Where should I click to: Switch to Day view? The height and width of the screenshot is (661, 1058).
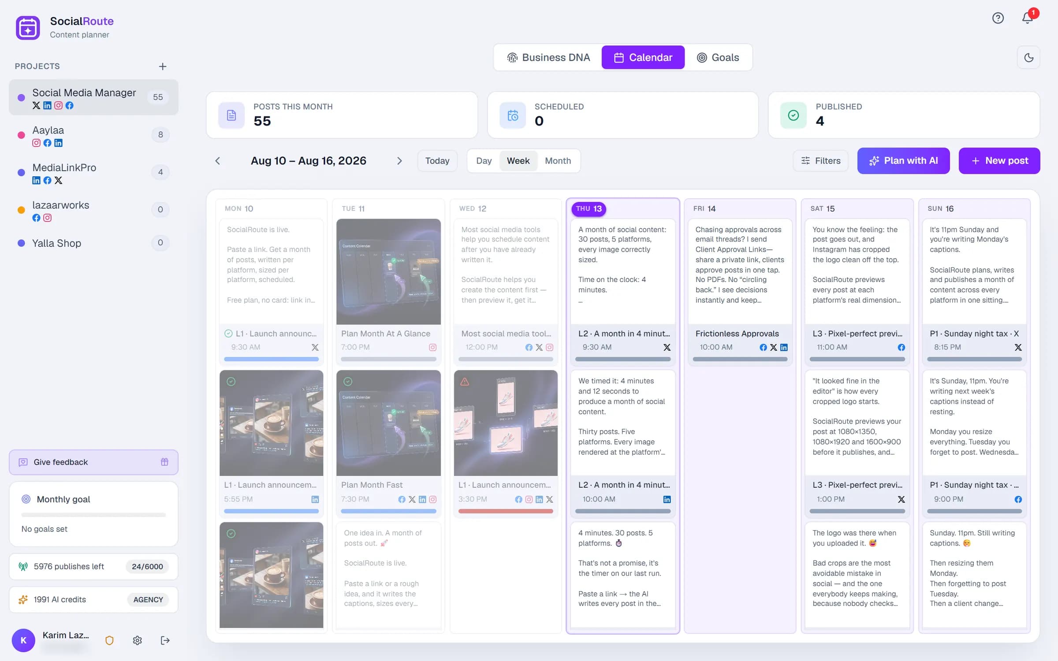coord(484,161)
